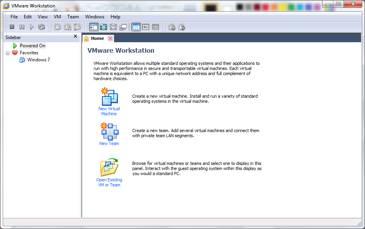This screenshot has width=365, height=229.
Task: Open the View menu
Action: pyautogui.click(x=43, y=17)
